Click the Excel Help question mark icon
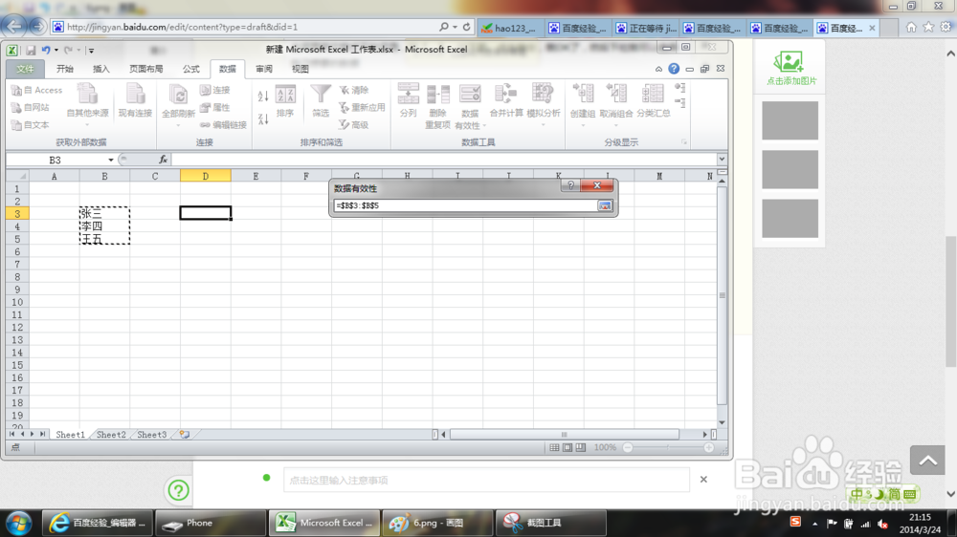This screenshot has width=957, height=537. pyautogui.click(x=674, y=69)
